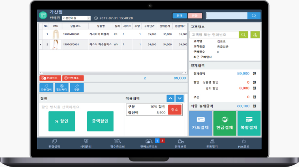299x167 pixels.
Task: Toggle the 환불 refund mode button
Action: 194,16
